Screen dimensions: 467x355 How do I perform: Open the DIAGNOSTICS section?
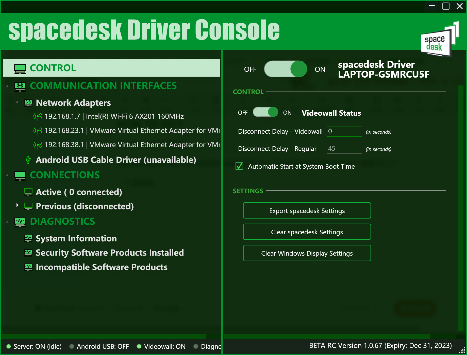pos(62,221)
